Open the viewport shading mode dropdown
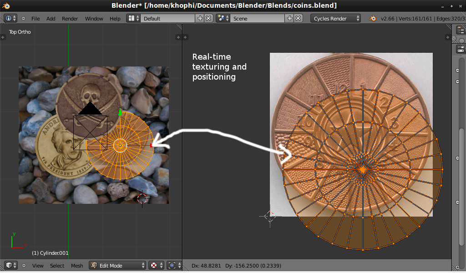The height and width of the screenshot is (273, 466). pyautogui.click(x=157, y=265)
